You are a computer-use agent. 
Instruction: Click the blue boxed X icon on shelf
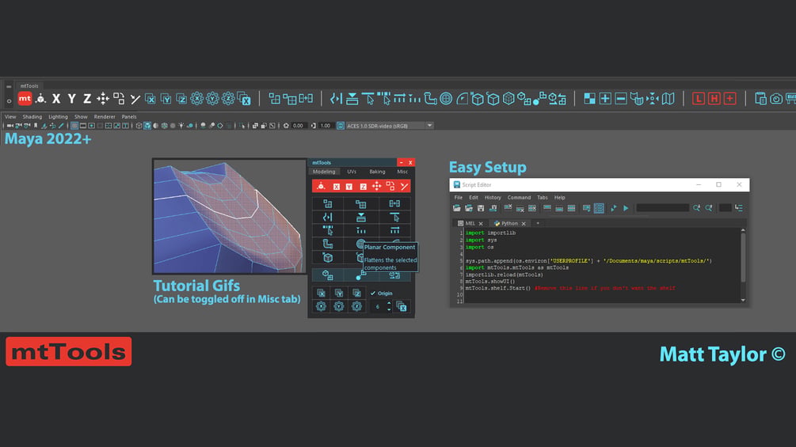pyautogui.click(x=150, y=99)
